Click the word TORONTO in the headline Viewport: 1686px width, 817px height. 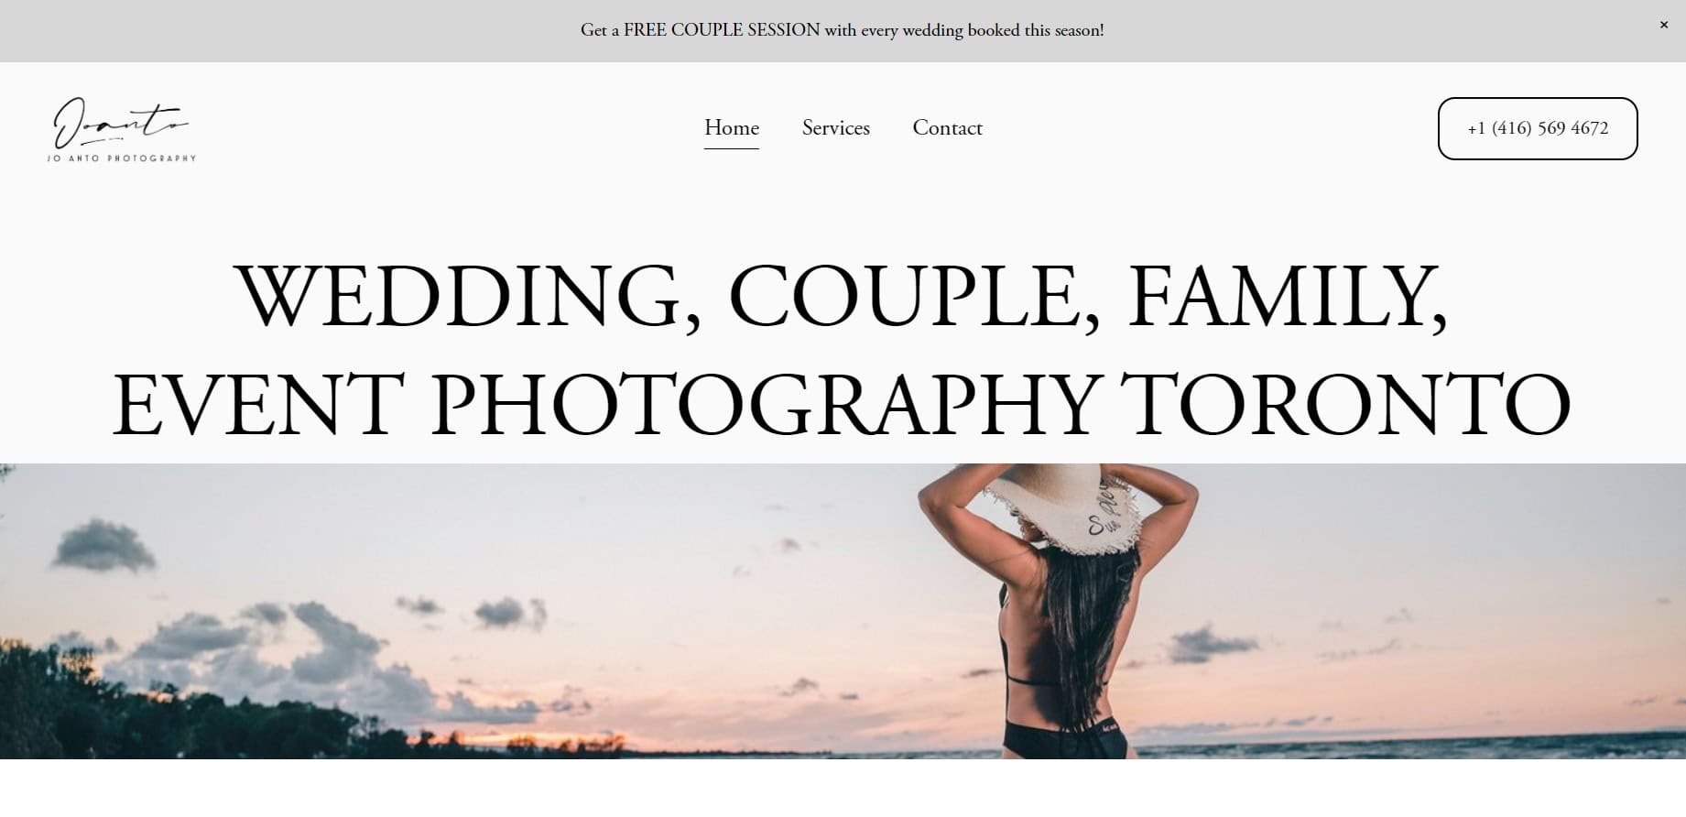pyautogui.click(x=1345, y=403)
